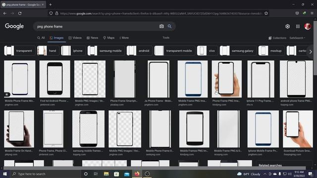
Task: Filter by 'hand' chip
Action: coord(48,50)
